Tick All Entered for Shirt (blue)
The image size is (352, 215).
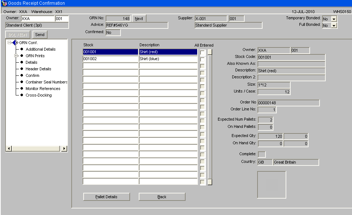[x=203, y=59]
